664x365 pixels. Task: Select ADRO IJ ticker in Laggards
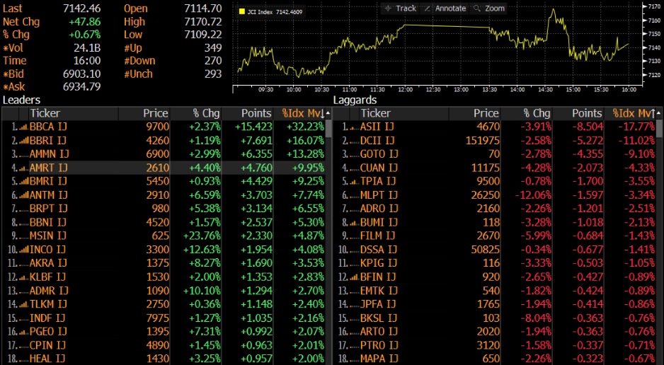click(x=379, y=209)
